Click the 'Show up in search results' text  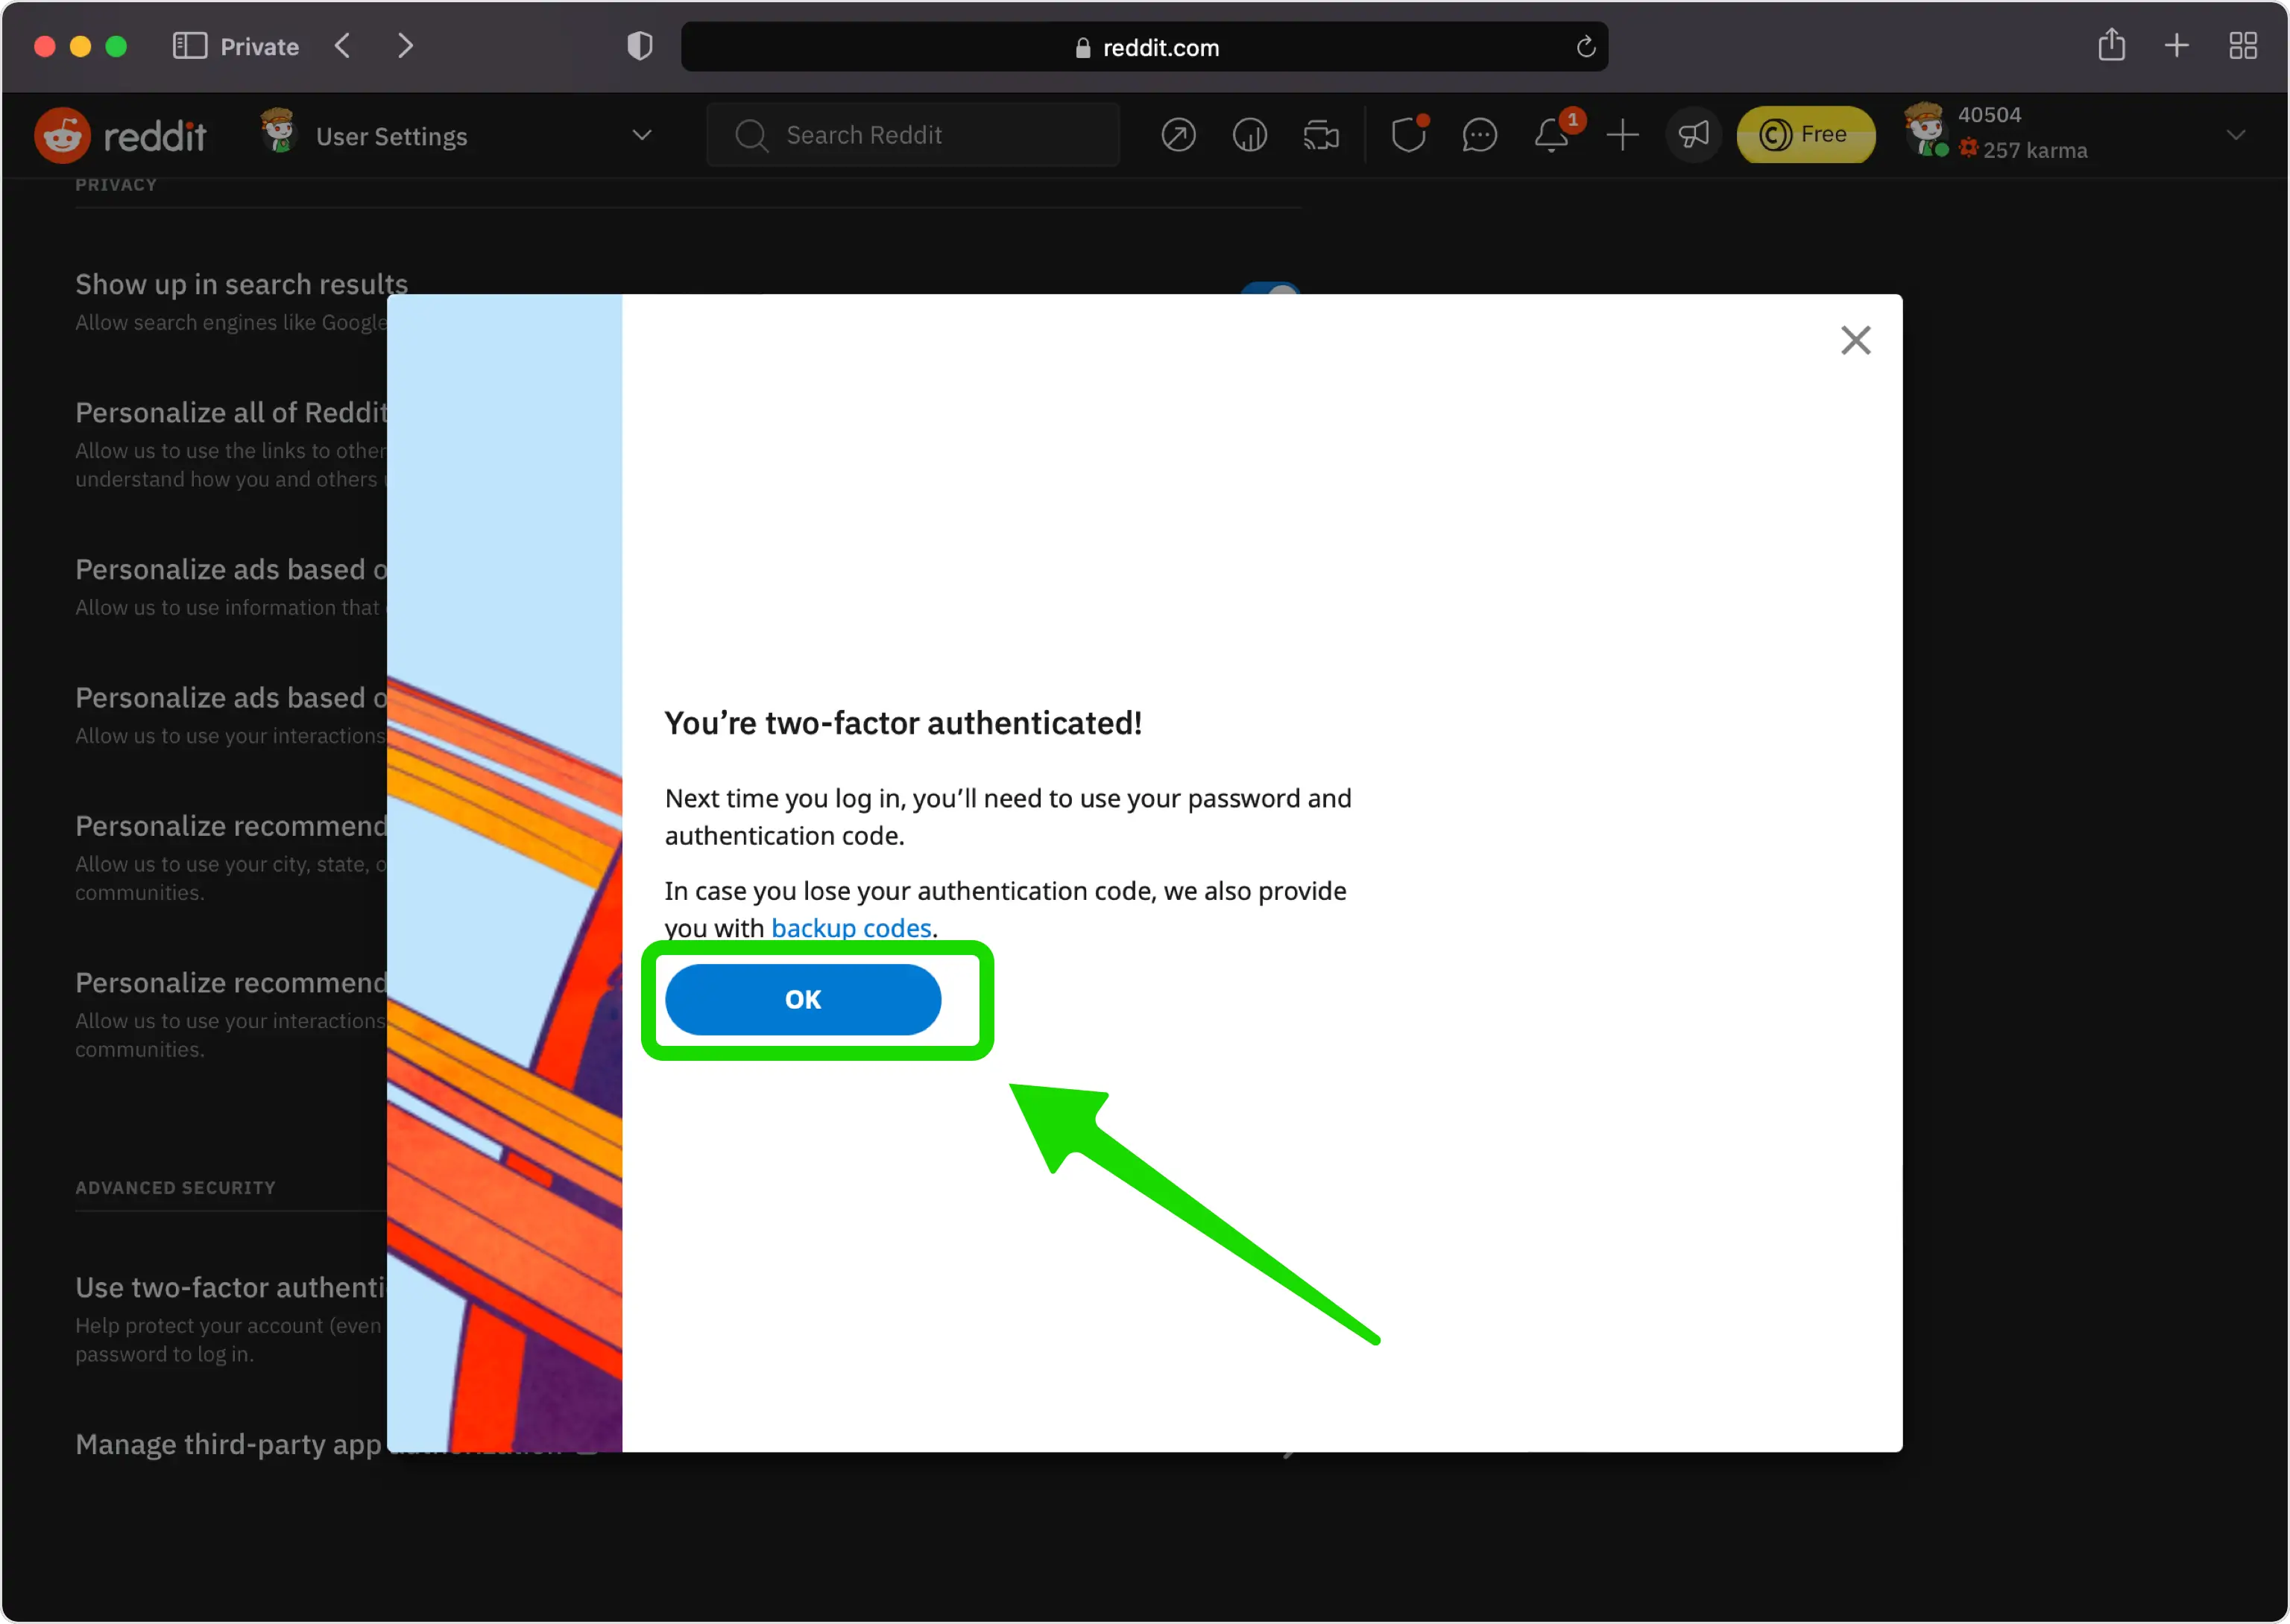[x=241, y=285]
